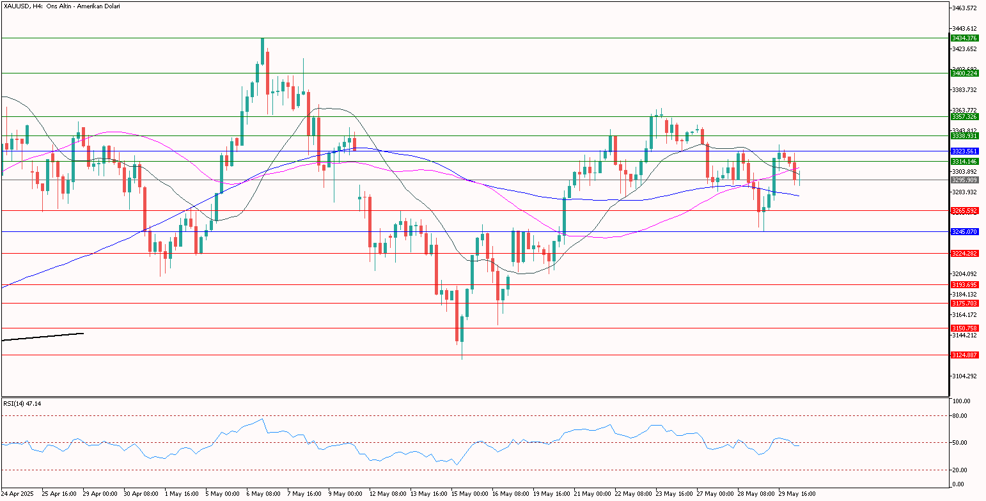Click the 80.00 RSI axis value
Image resolution: width=986 pixels, height=501 pixels.
click(x=961, y=415)
